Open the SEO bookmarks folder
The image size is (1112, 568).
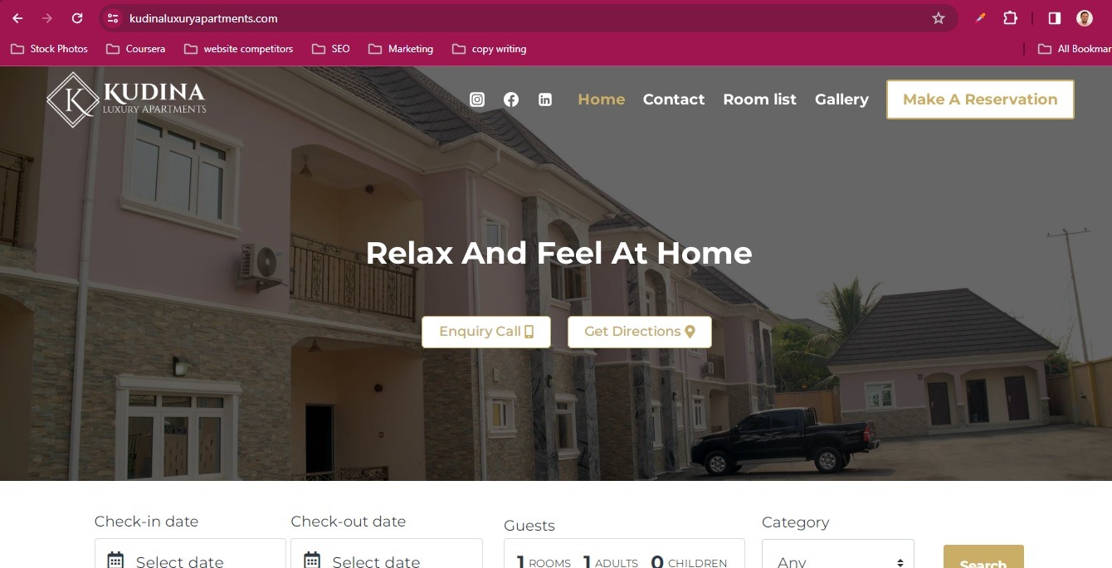(x=331, y=49)
